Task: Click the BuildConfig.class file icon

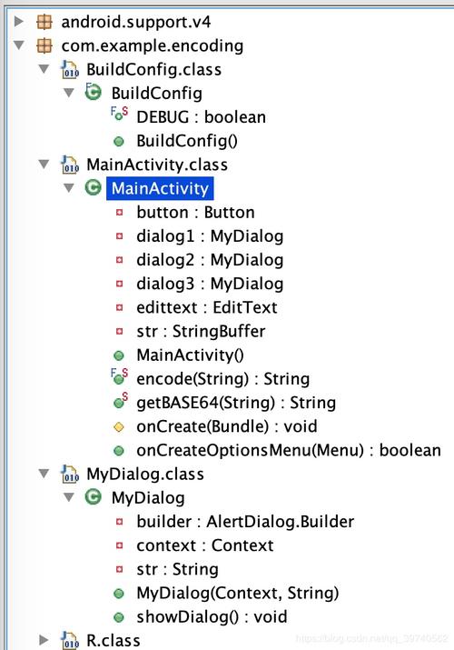Action: [x=70, y=69]
